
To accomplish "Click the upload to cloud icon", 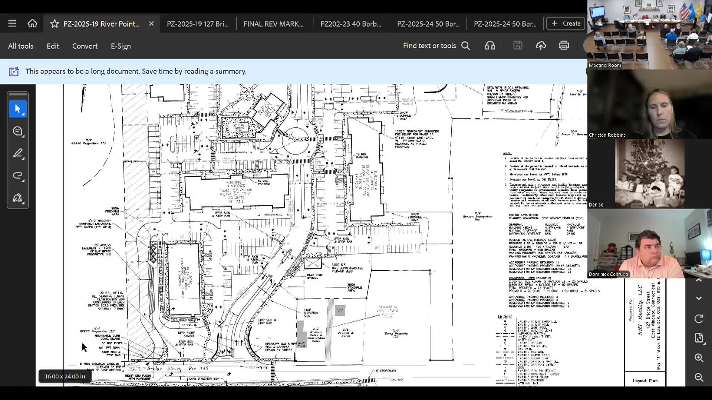I will tap(541, 46).
